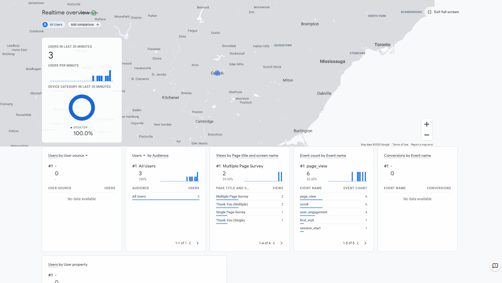Click the DESKTOP legend label

[81, 128]
